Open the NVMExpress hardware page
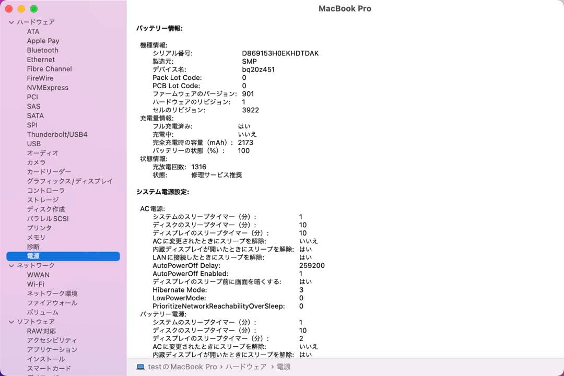564x376 pixels. point(48,87)
